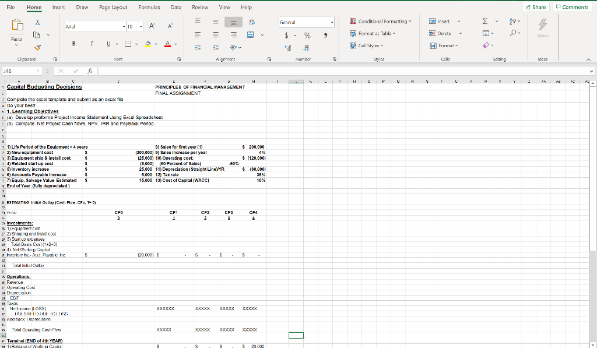This screenshot has width=597, height=348.
Task: Open Find & Select with the magnifier icon
Action: pos(513,33)
